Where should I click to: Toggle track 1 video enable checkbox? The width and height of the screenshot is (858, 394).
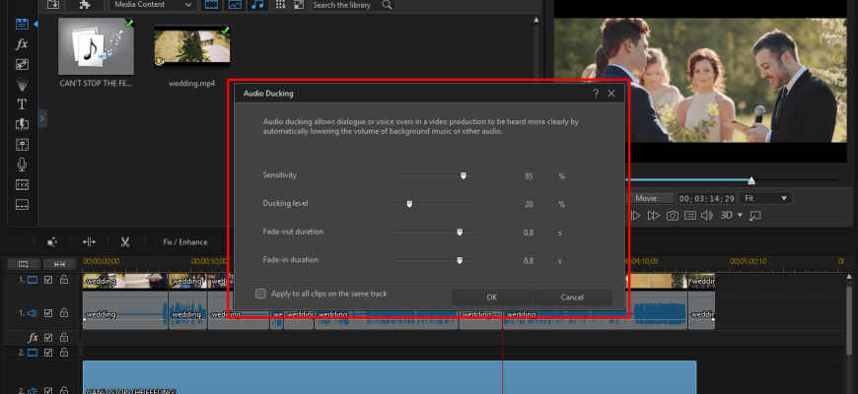tap(48, 281)
